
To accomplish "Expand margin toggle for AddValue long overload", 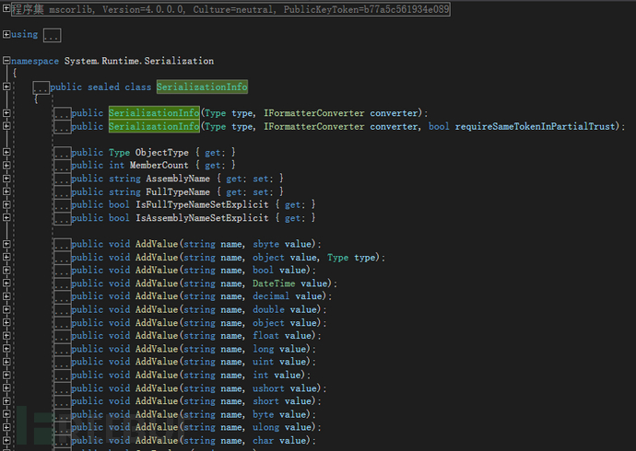I will 6,349.
